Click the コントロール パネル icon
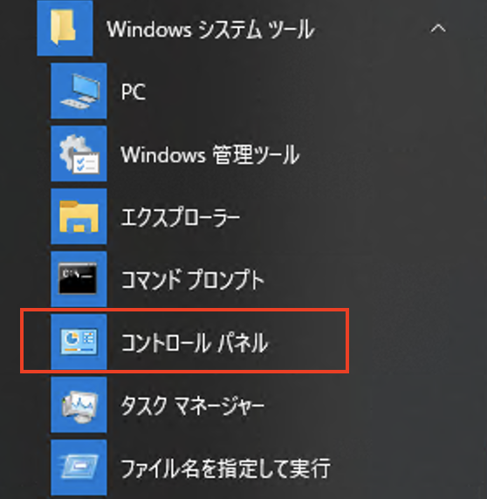The width and height of the screenshot is (487, 499). pos(79,342)
